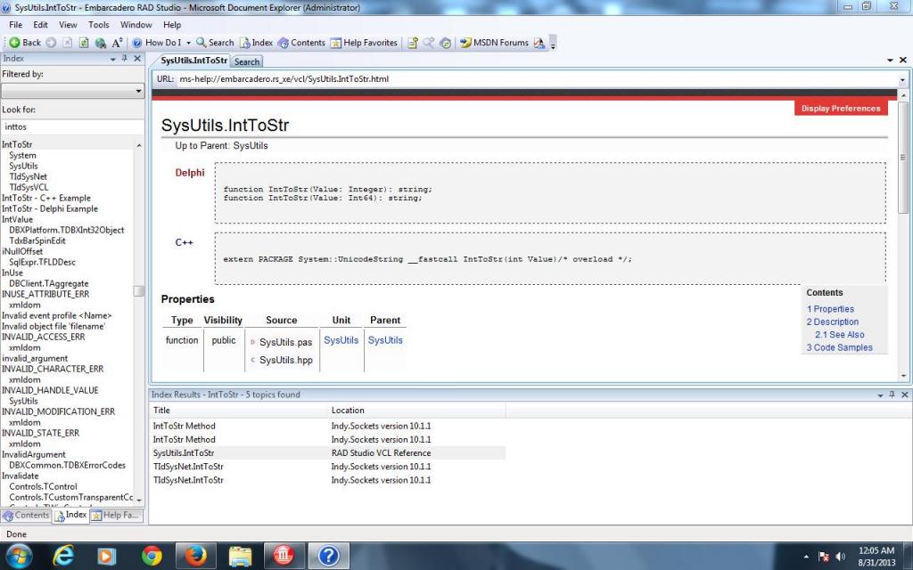Go to 2 Description in Contents
This screenshot has height=570, width=913.
(x=833, y=322)
